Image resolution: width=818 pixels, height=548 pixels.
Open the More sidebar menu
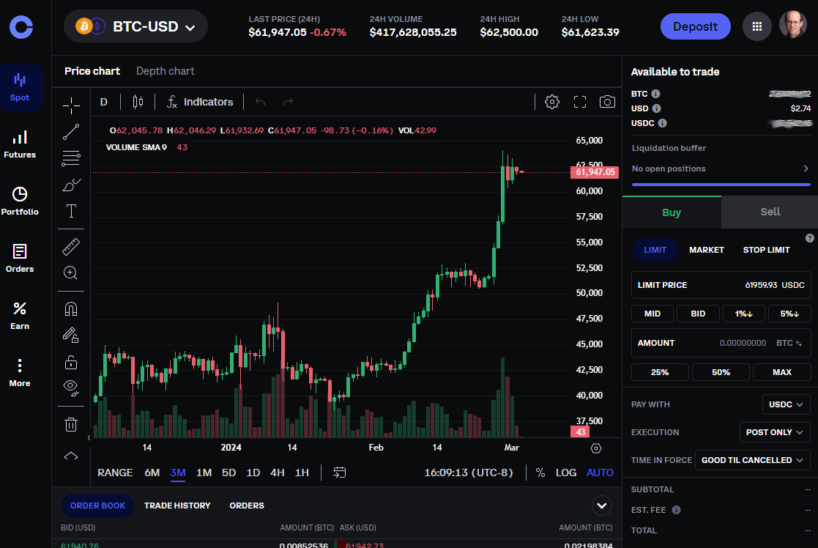[20, 373]
